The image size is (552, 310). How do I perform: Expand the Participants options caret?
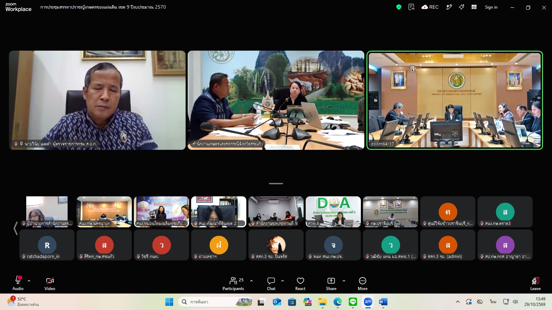pos(252,281)
